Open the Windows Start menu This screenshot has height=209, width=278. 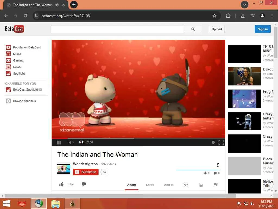(7, 204)
